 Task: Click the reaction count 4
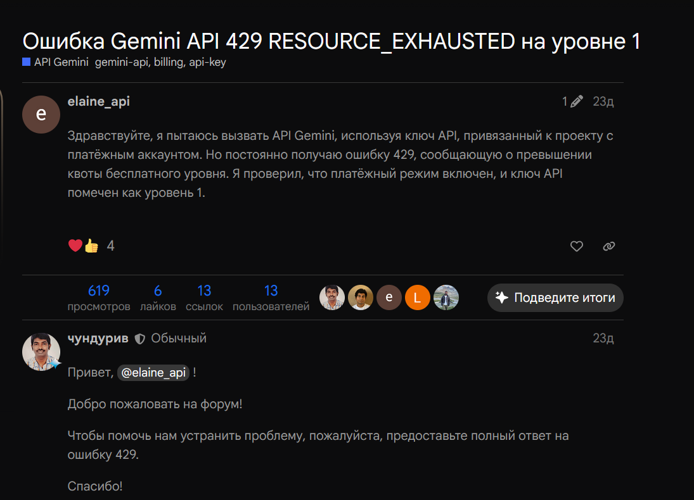pyautogui.click(x=111, y=246)
